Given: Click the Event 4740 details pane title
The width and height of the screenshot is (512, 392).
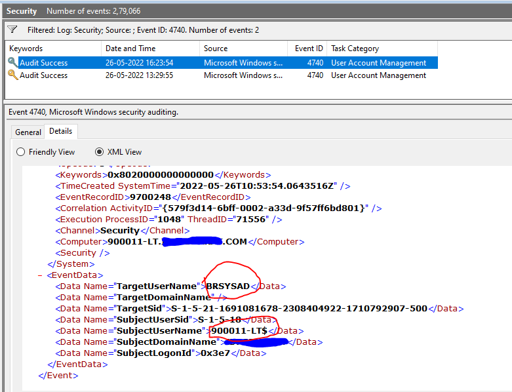Looking at the screenshot, I should [x=93, y=112].
